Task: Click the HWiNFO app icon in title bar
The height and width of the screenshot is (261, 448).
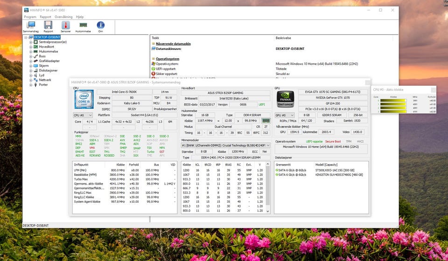Action: click(x=27, y=10)
